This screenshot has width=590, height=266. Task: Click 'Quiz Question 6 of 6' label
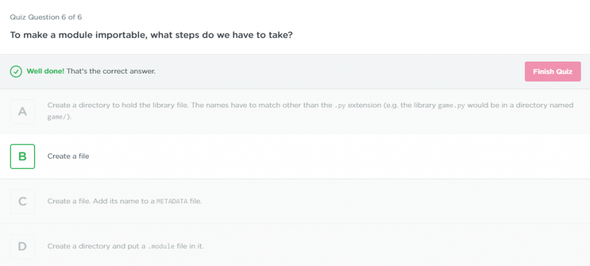pos(46,17)
